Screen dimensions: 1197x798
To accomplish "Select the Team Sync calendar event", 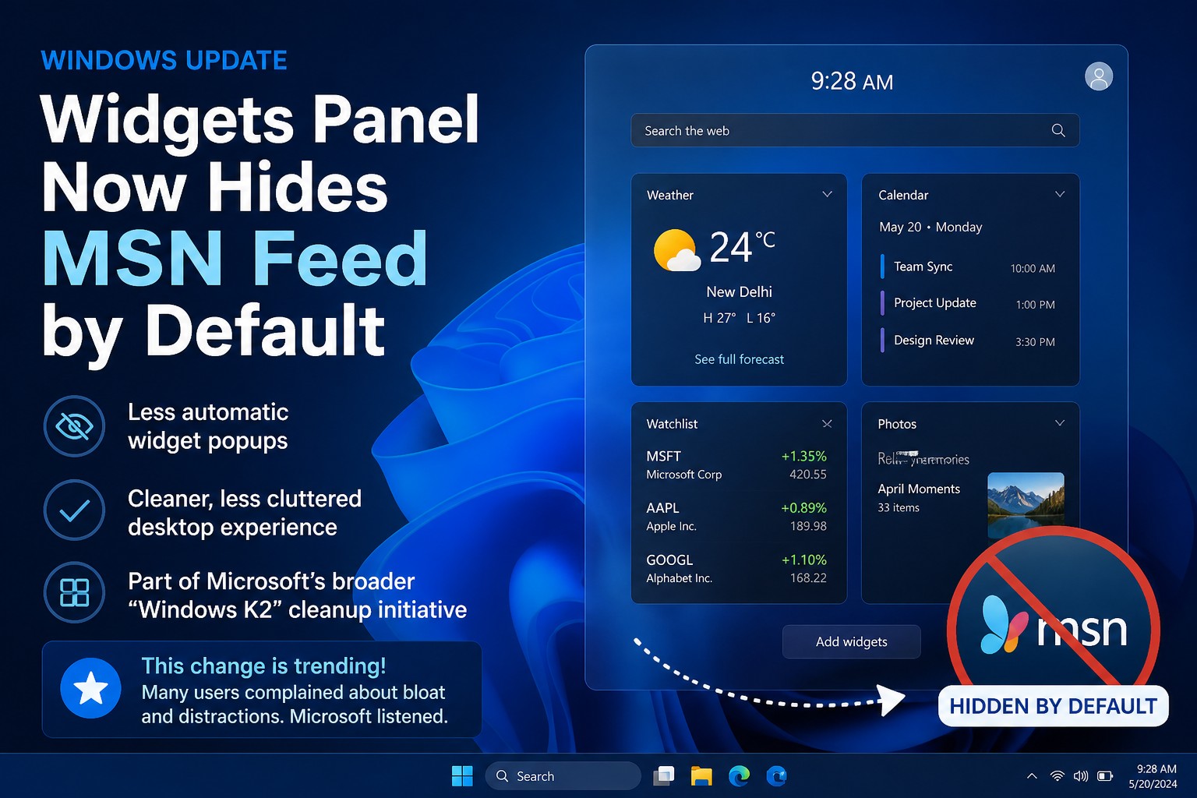I will (x=968, y=267).
